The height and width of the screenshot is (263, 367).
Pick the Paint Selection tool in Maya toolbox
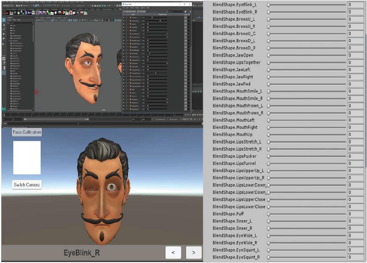point(3,29)
